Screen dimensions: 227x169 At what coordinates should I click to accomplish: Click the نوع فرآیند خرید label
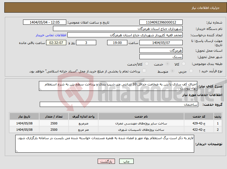[211, 71]
